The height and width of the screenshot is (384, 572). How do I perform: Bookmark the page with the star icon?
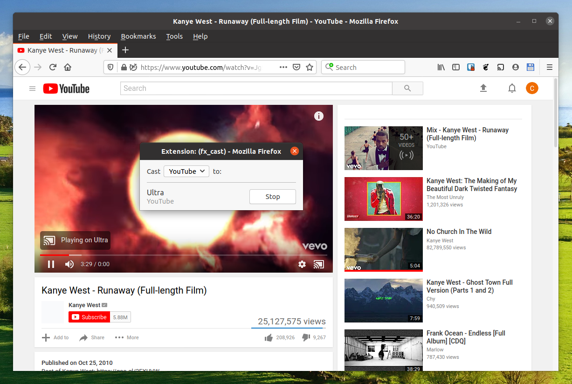pos(310,67)
